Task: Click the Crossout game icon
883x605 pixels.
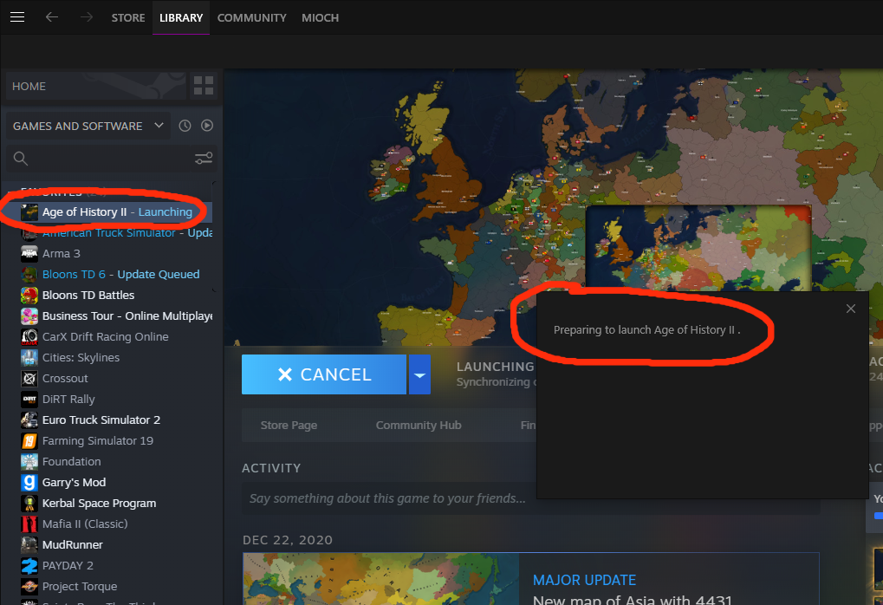Action: click(x=29, y=379)
